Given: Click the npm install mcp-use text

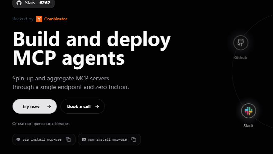Looking at the screenshot, I should click(108, 139).
